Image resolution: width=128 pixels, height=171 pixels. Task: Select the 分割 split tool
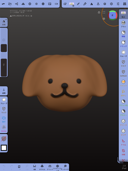pyautogui.click(x=123, y=152)
